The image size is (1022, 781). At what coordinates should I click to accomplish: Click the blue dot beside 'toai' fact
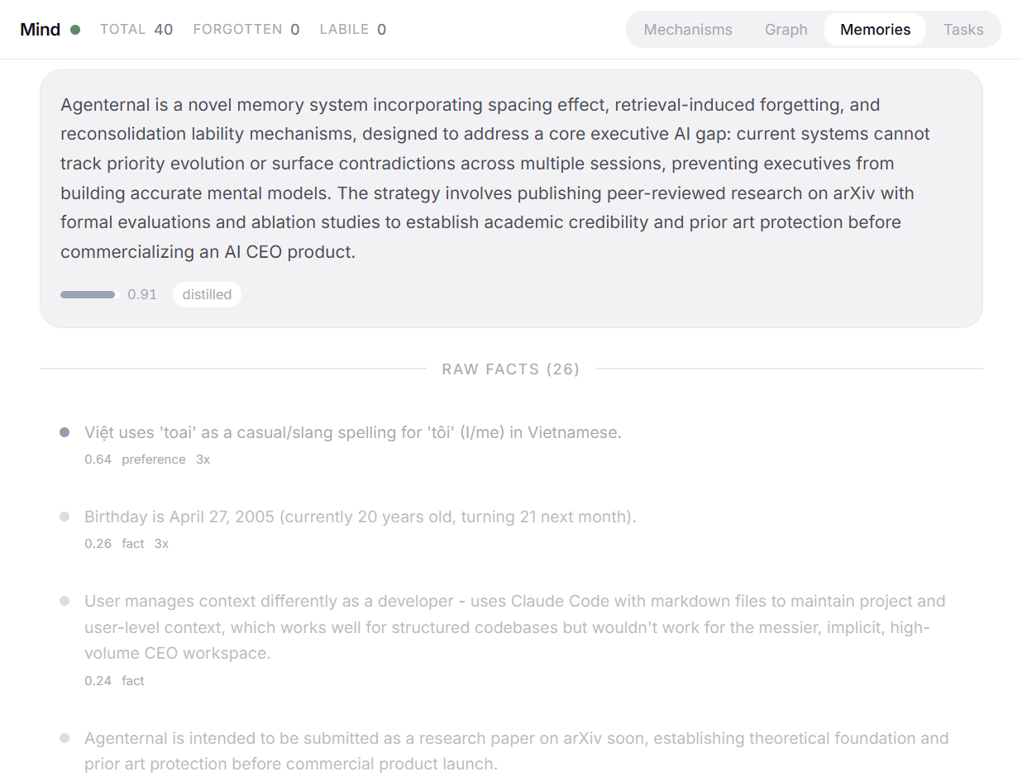[x=64, y=432]
